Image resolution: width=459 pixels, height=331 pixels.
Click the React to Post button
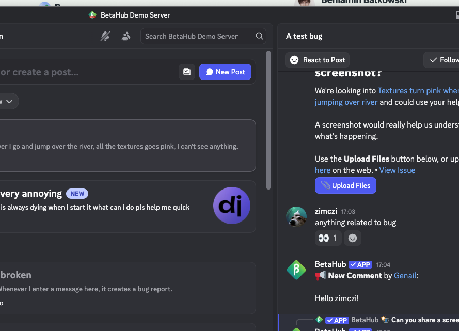point(318,60)
